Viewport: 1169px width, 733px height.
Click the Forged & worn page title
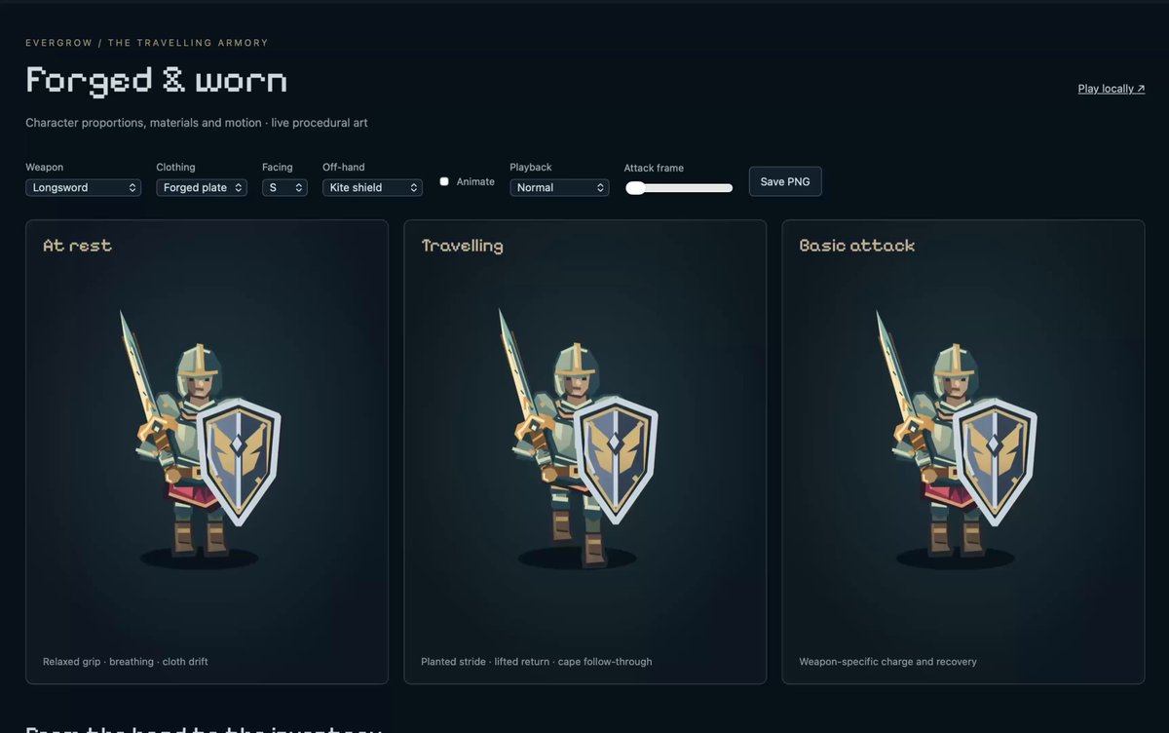click(156, 80)
